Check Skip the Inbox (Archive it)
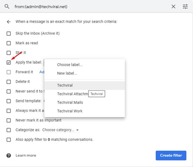 click(8, 34)
